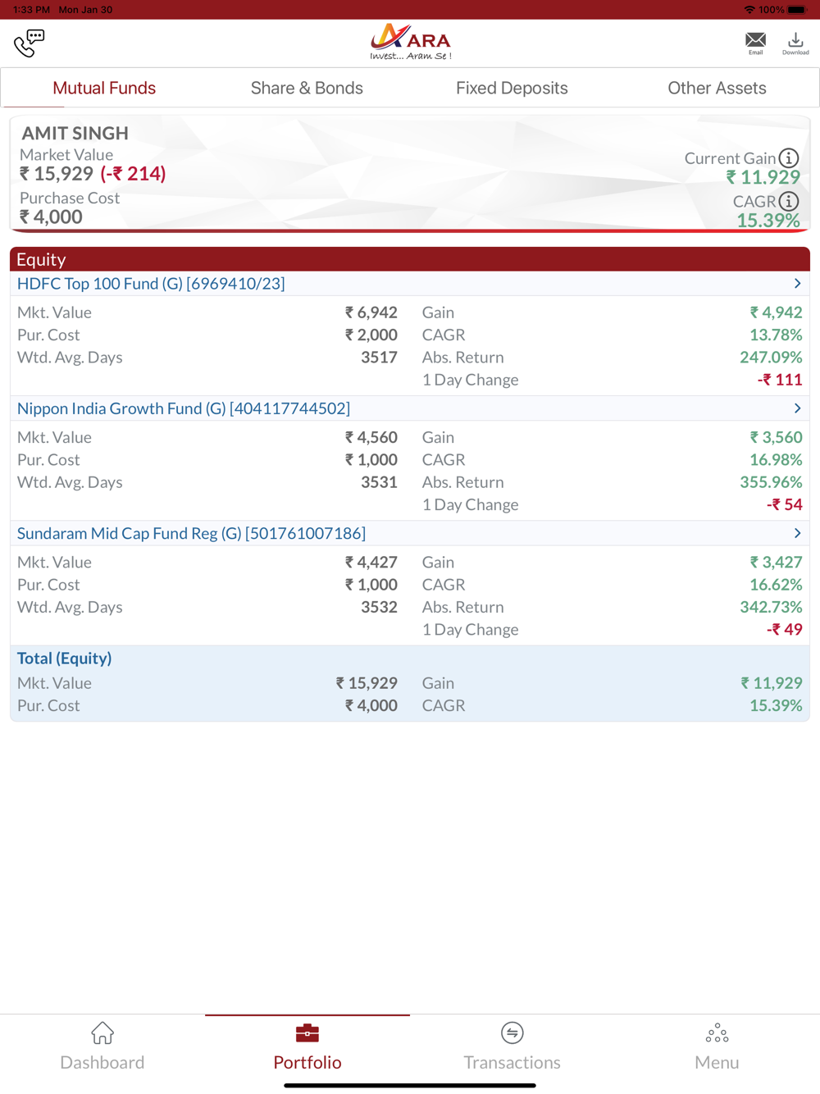Open the Dashboard home icon
This screenshot has height=1094, width=820.
pos(102,1032)
